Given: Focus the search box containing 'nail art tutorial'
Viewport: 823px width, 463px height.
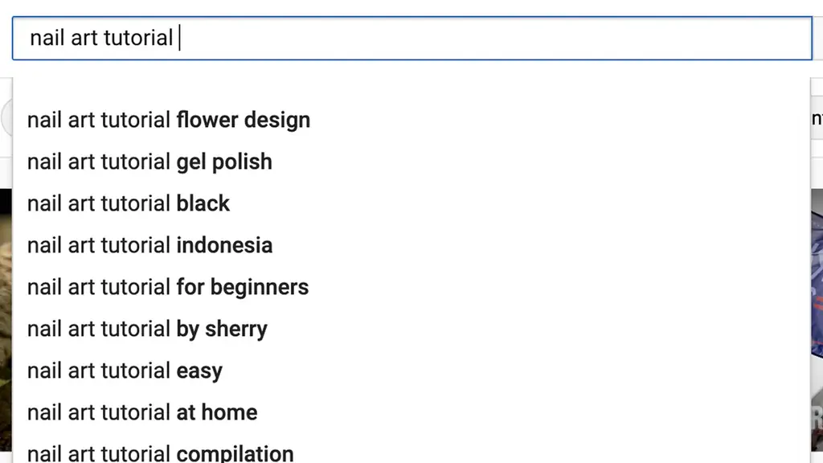Looking at the screenshot, I should (x=412, y=39).
